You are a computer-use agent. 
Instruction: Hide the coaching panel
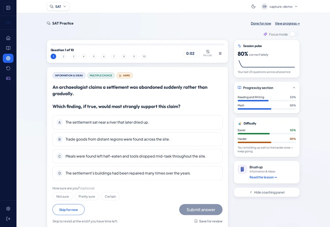tap(267, 192)
